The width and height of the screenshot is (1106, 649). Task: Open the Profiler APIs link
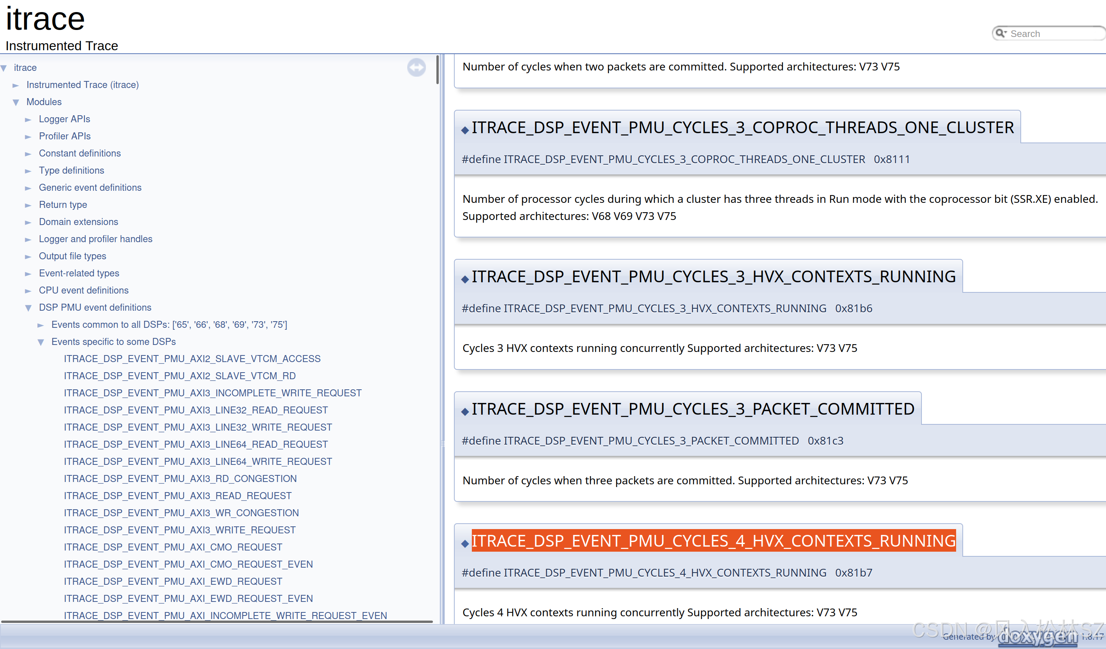tap(65, 136)
